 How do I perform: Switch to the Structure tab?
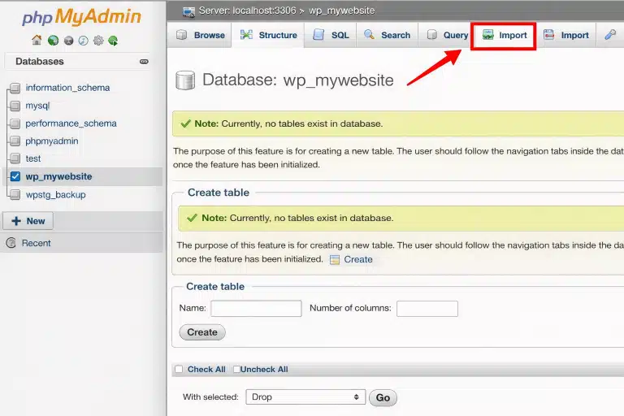click(268, 35)
